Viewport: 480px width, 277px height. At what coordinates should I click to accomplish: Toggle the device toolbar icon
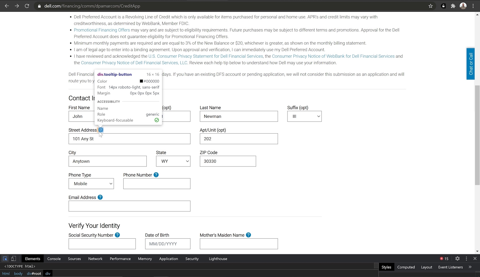click(13, 258)
